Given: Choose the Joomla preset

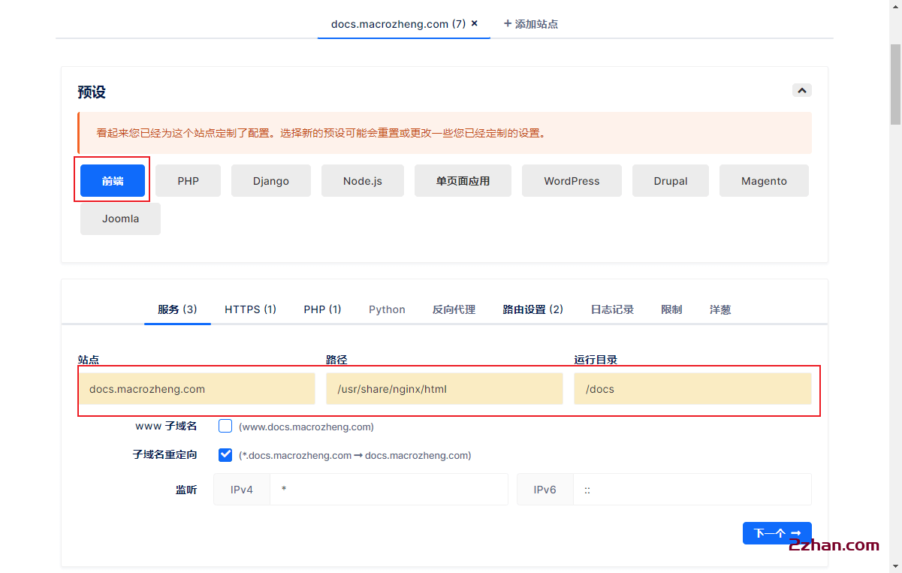Looking at the screenshot, I should 120,219.
